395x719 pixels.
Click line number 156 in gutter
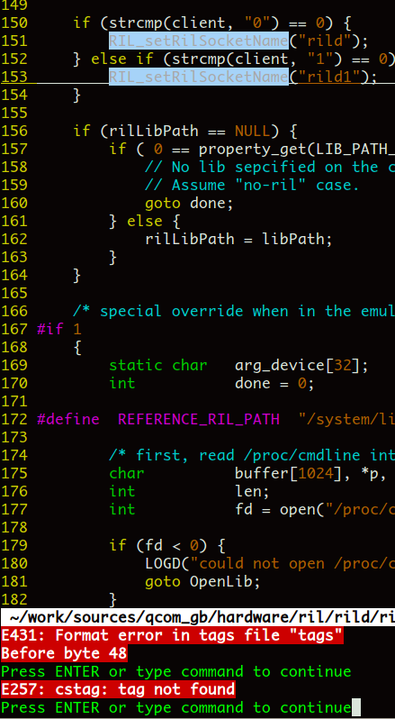coord(14,132)
